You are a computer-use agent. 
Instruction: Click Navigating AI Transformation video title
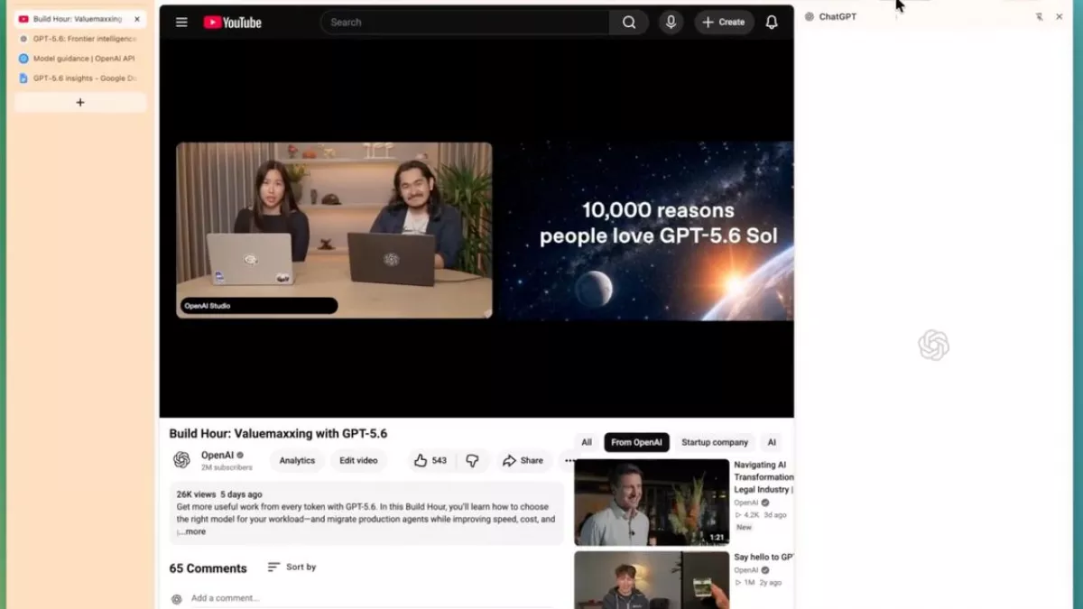(764, 477)
